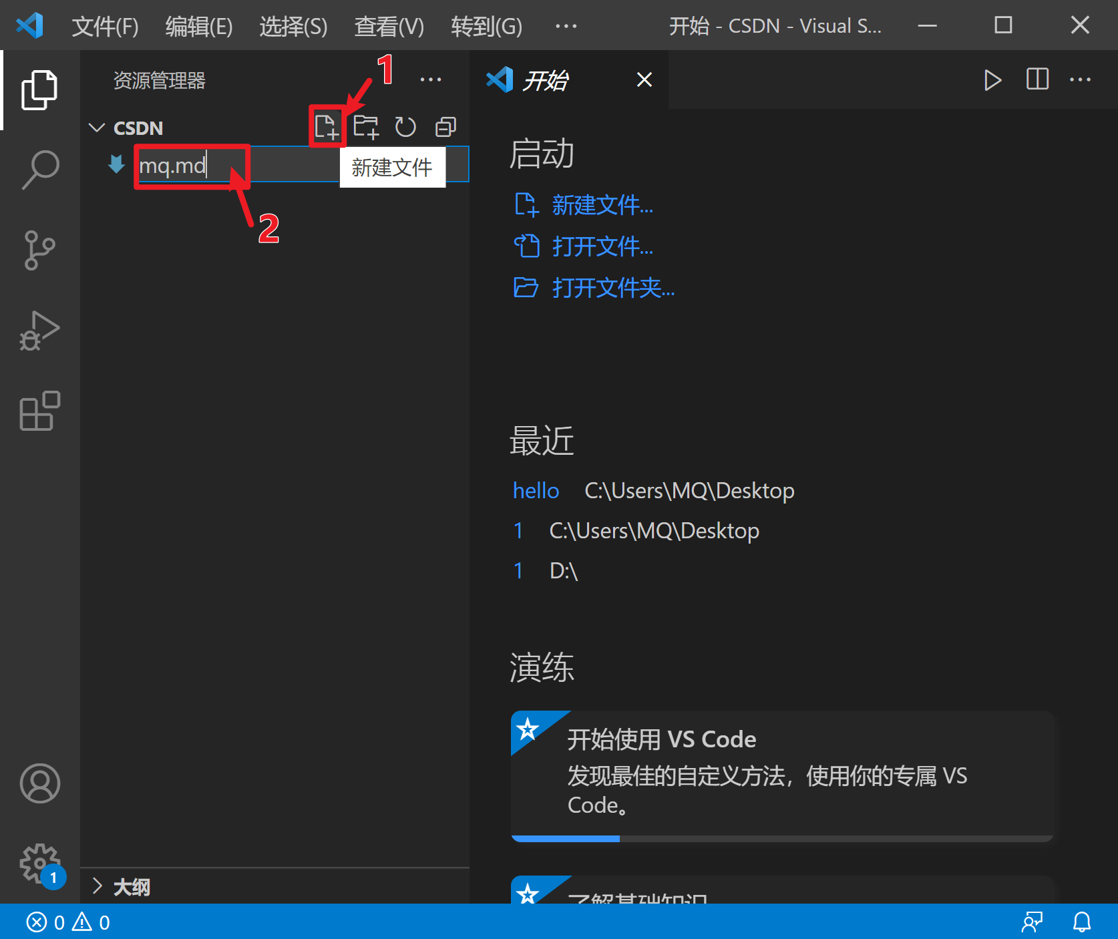Viewport: 1118px width, 939px height.
Task: Open Manage settings gear icon
Action: pos(39,863)
